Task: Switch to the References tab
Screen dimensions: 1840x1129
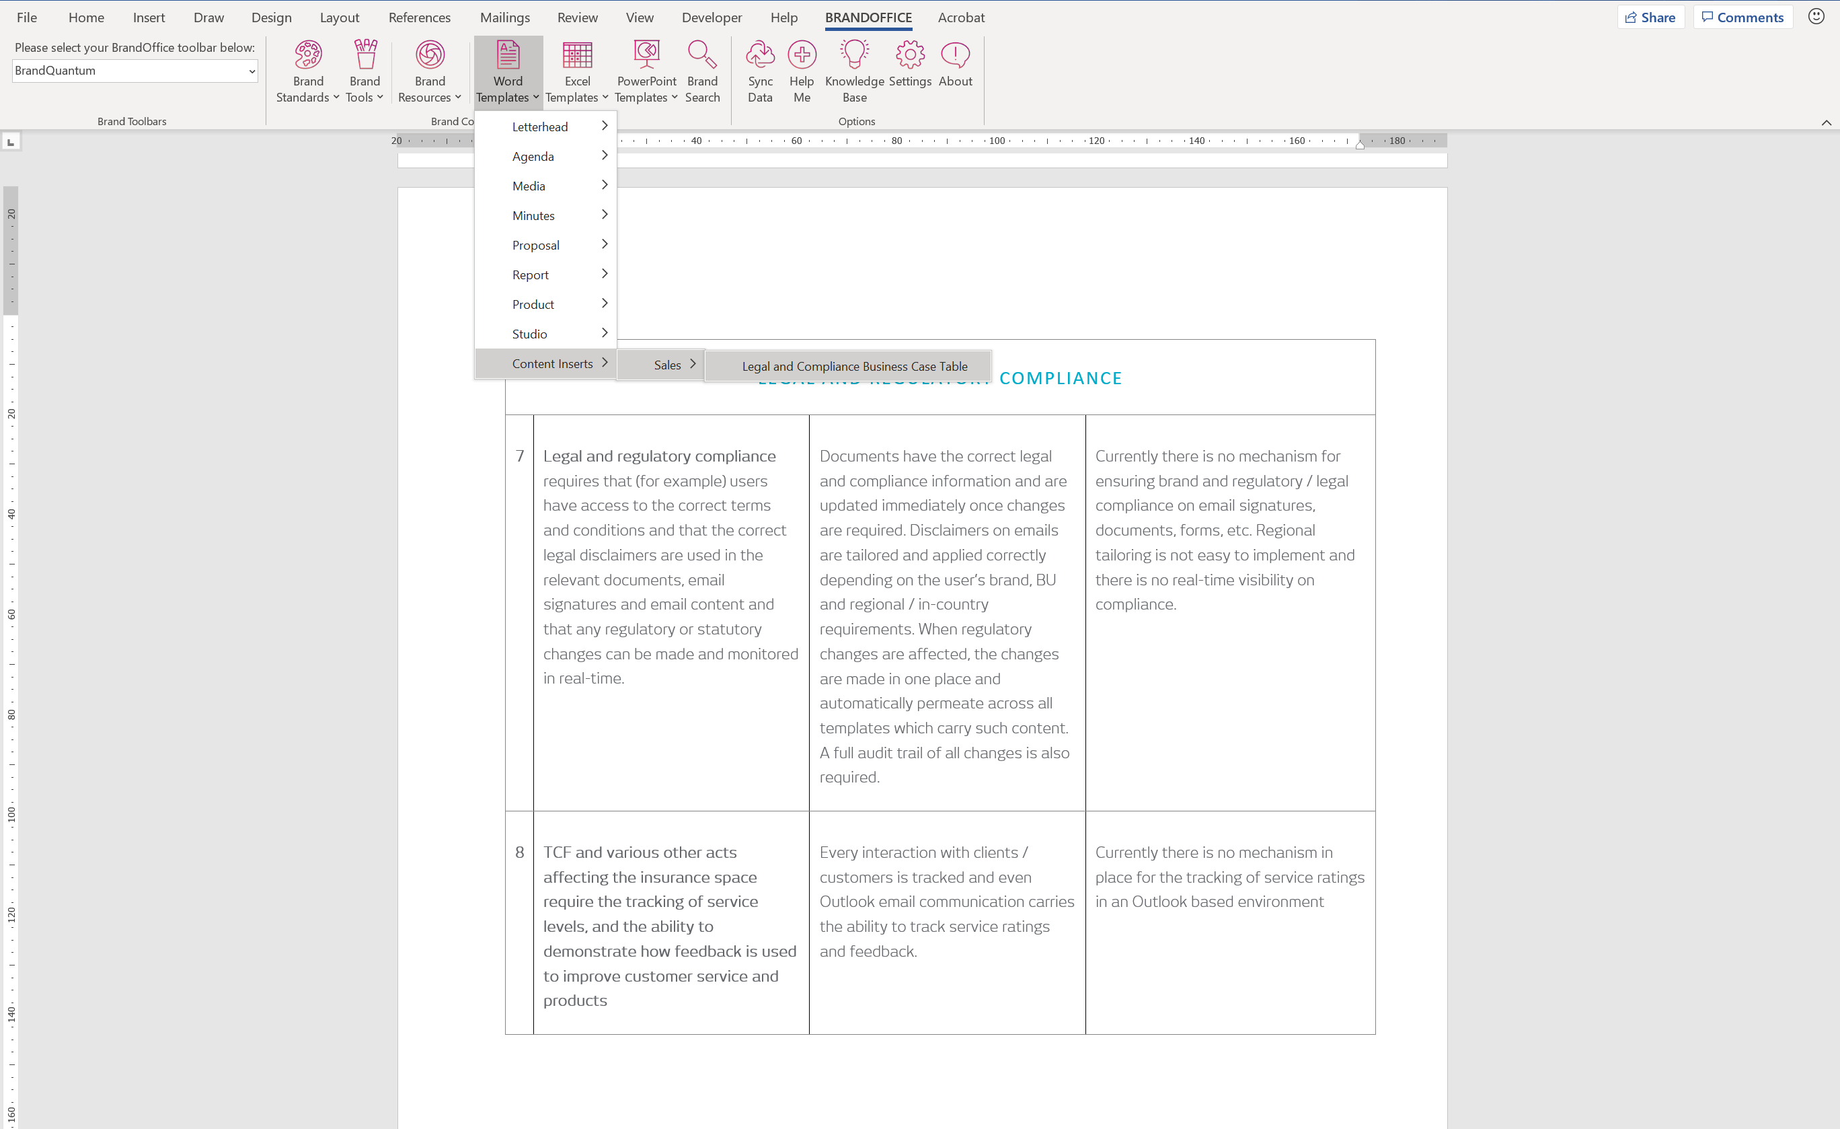Action: (419, 17)
